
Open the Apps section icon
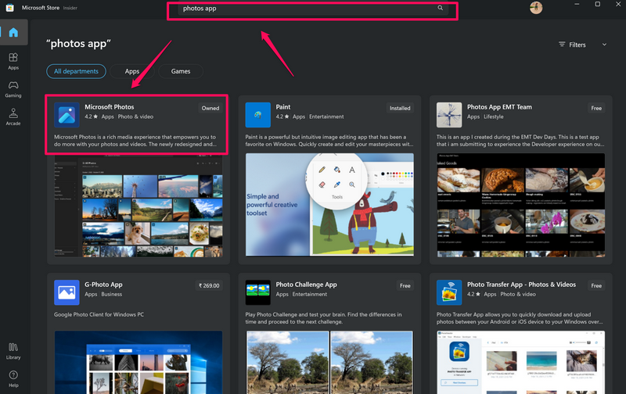(x=13, y=61)
